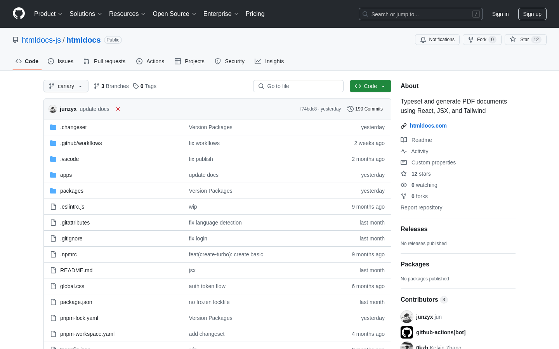Select the .vscode folder icon
Image resolution: width=559 pixels, height=349 pixels.
(x=53, y=159)
